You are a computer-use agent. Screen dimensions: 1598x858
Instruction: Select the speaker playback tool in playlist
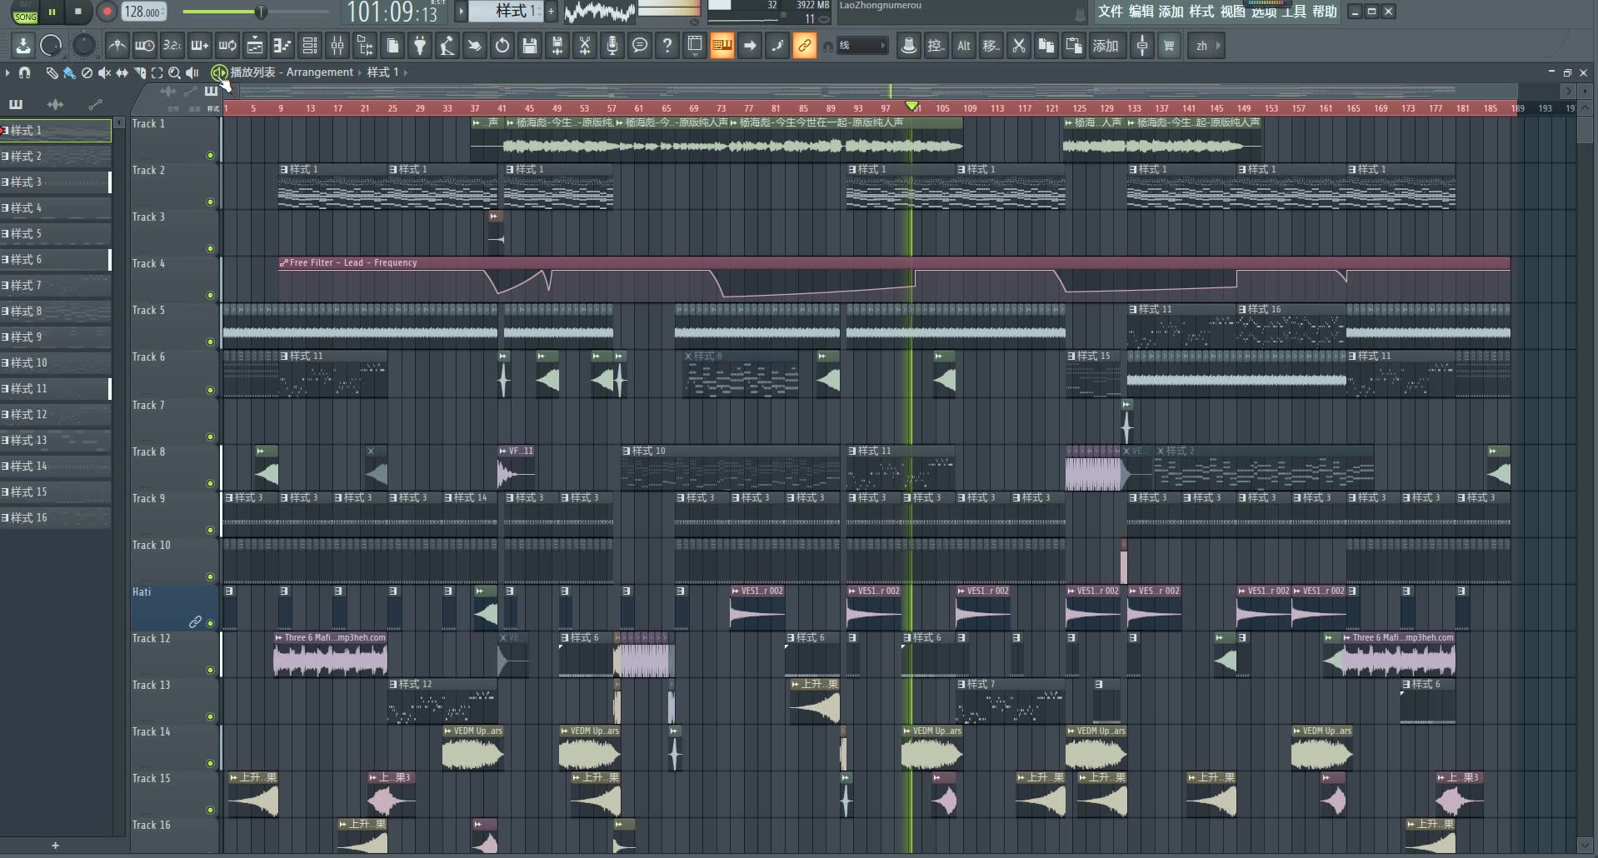pos(192,72)
